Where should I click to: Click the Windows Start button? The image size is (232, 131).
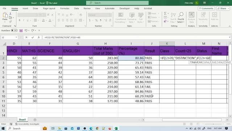point(3,128)
